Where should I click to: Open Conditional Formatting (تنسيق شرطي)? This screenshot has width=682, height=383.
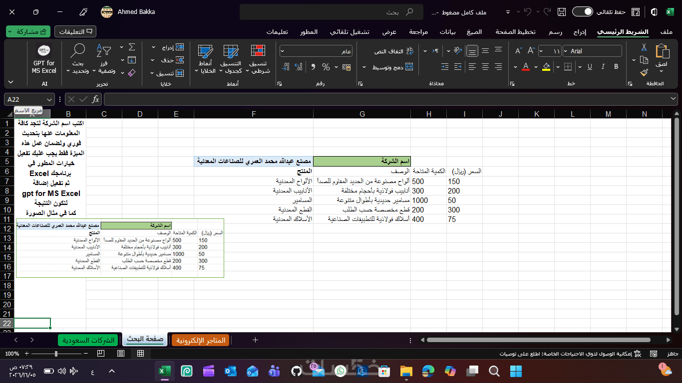pos(258,59)
